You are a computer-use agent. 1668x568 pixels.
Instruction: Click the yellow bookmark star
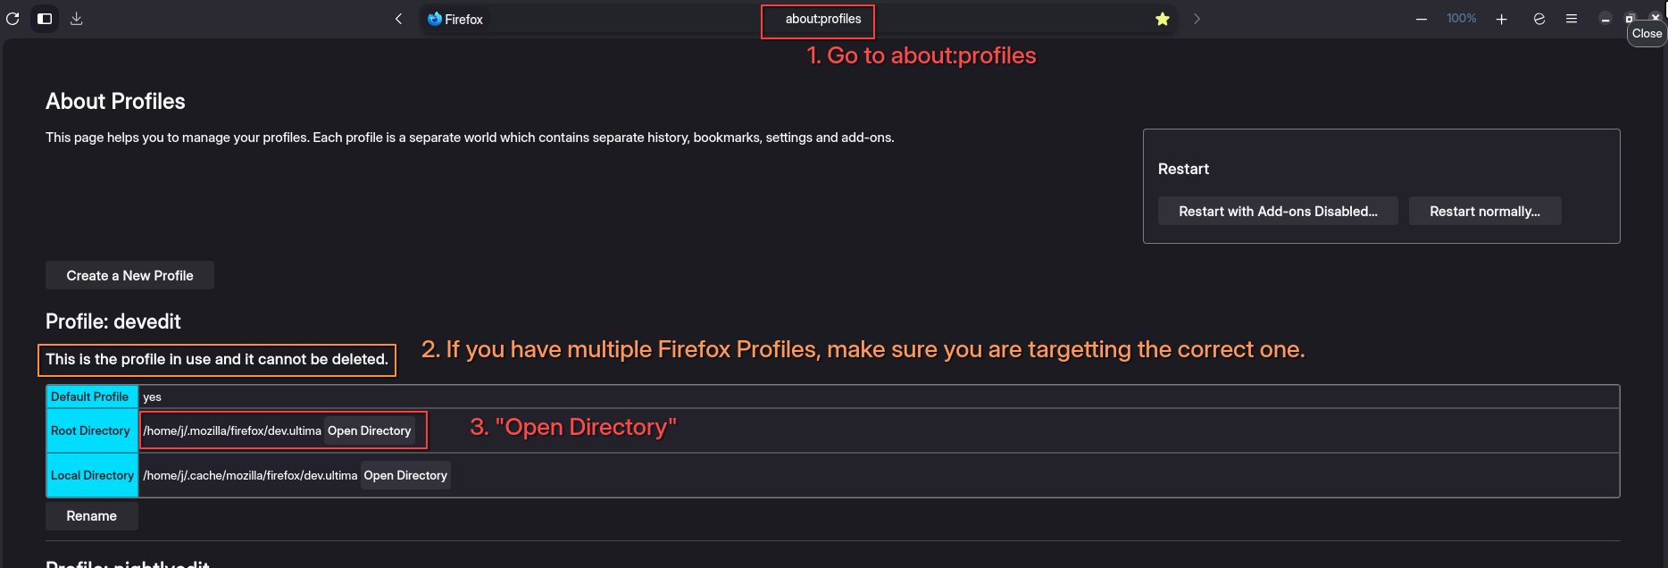1163,19
